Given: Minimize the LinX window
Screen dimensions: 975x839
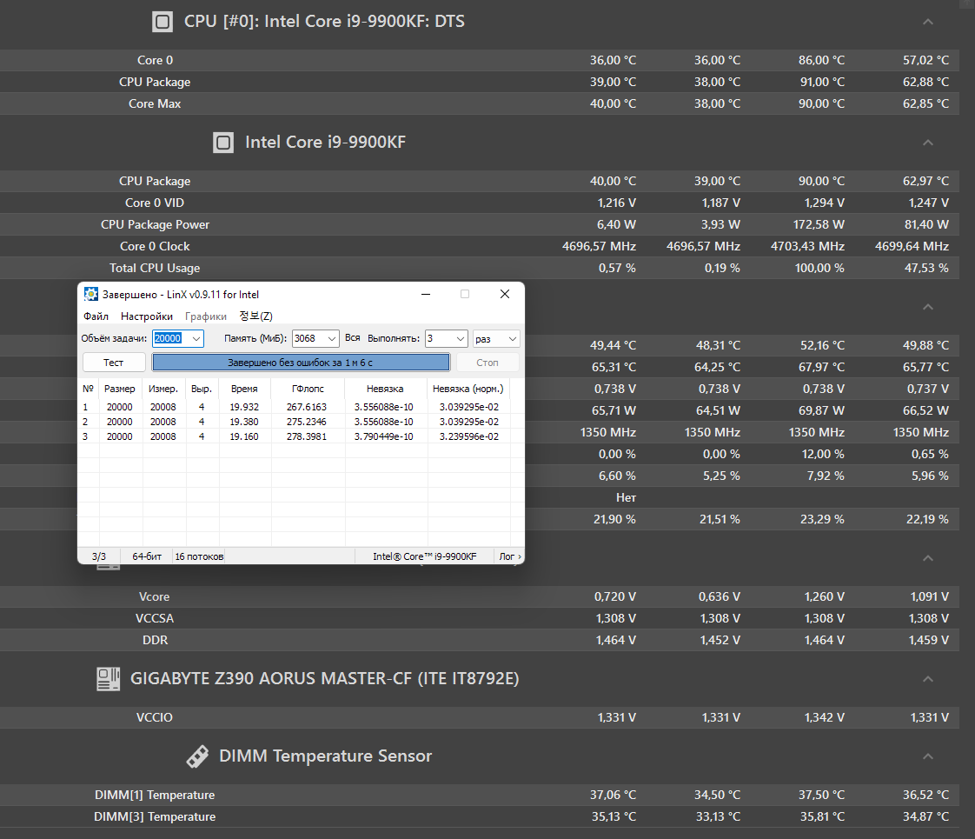Looking at the screenshot, I should click(426, 294).
